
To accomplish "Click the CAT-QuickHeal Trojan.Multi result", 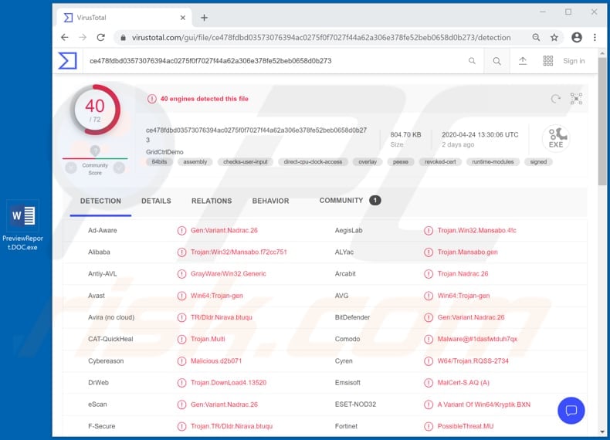I will 208,339.
